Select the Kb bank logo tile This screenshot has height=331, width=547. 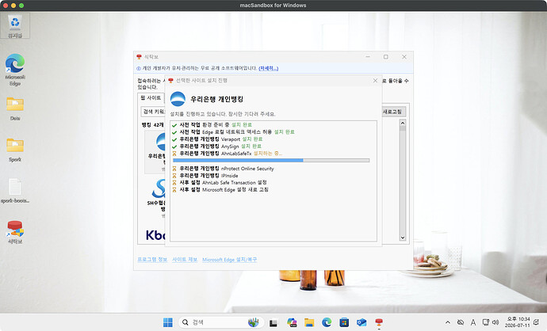[155, 235]
